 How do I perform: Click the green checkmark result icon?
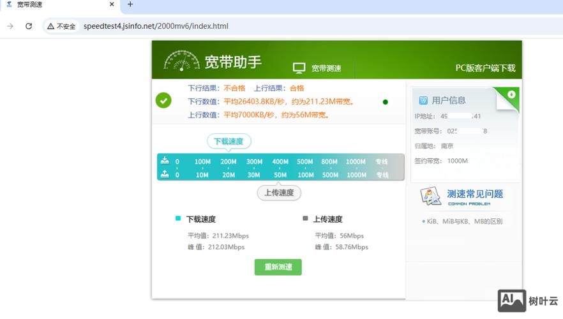pos(163,100)
